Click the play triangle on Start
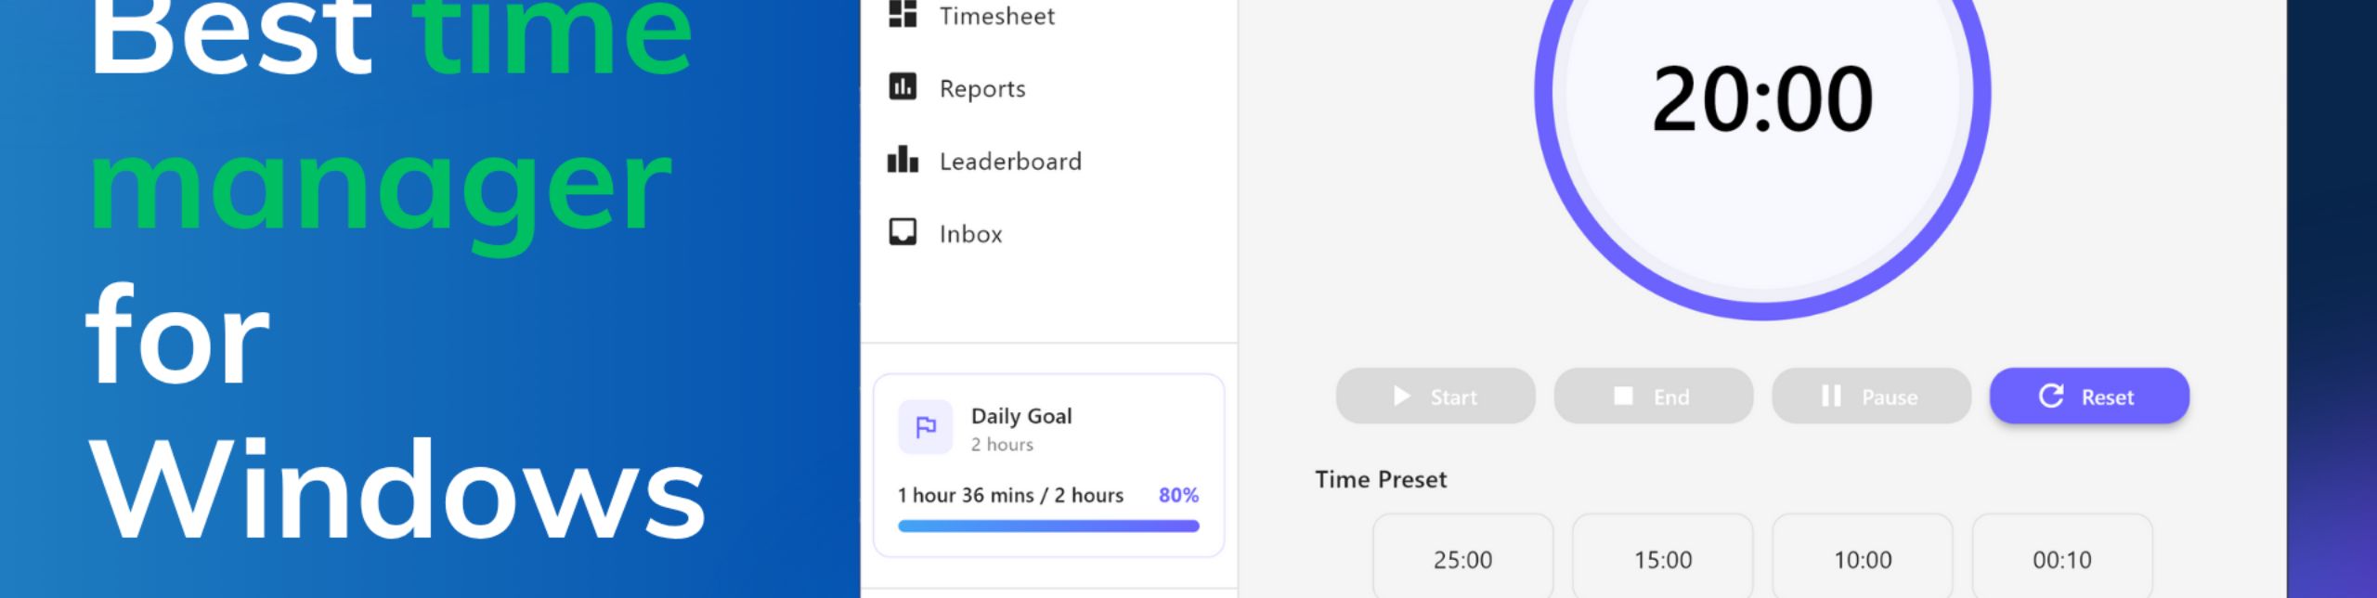This screenshot has height=598, width=2377. (x=1402, y=396)
